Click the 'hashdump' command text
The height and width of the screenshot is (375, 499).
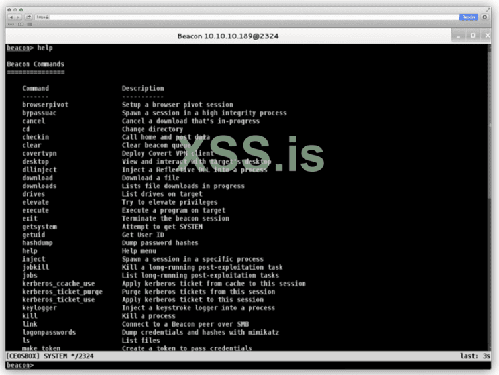37,242
